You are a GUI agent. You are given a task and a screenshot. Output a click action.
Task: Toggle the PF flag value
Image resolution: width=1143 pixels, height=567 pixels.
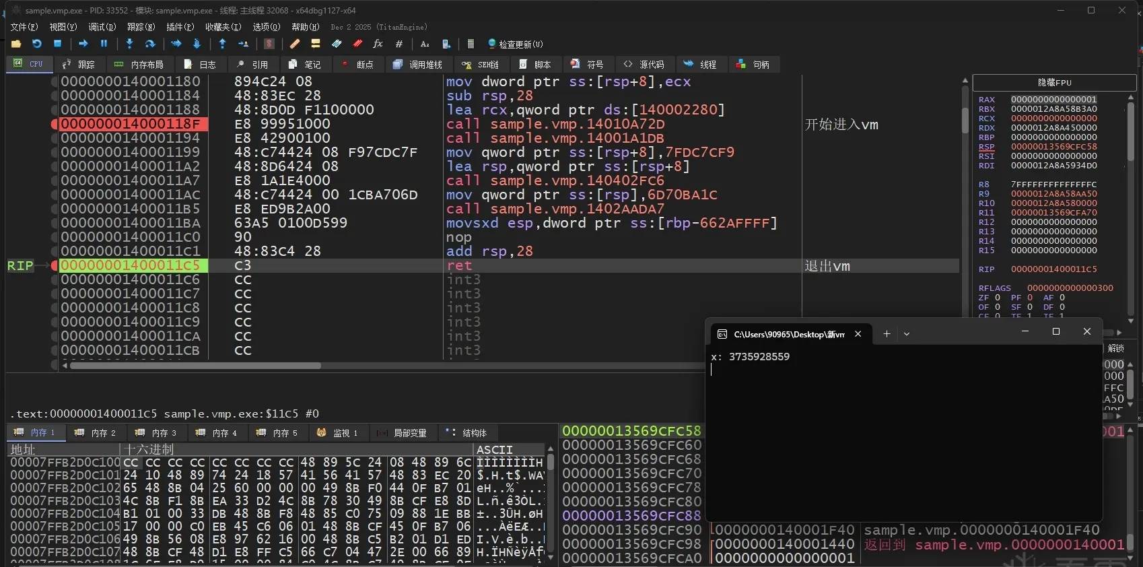click(x=1030, y=298)
